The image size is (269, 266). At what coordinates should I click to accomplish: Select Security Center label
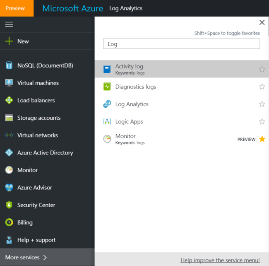point(36,205)
